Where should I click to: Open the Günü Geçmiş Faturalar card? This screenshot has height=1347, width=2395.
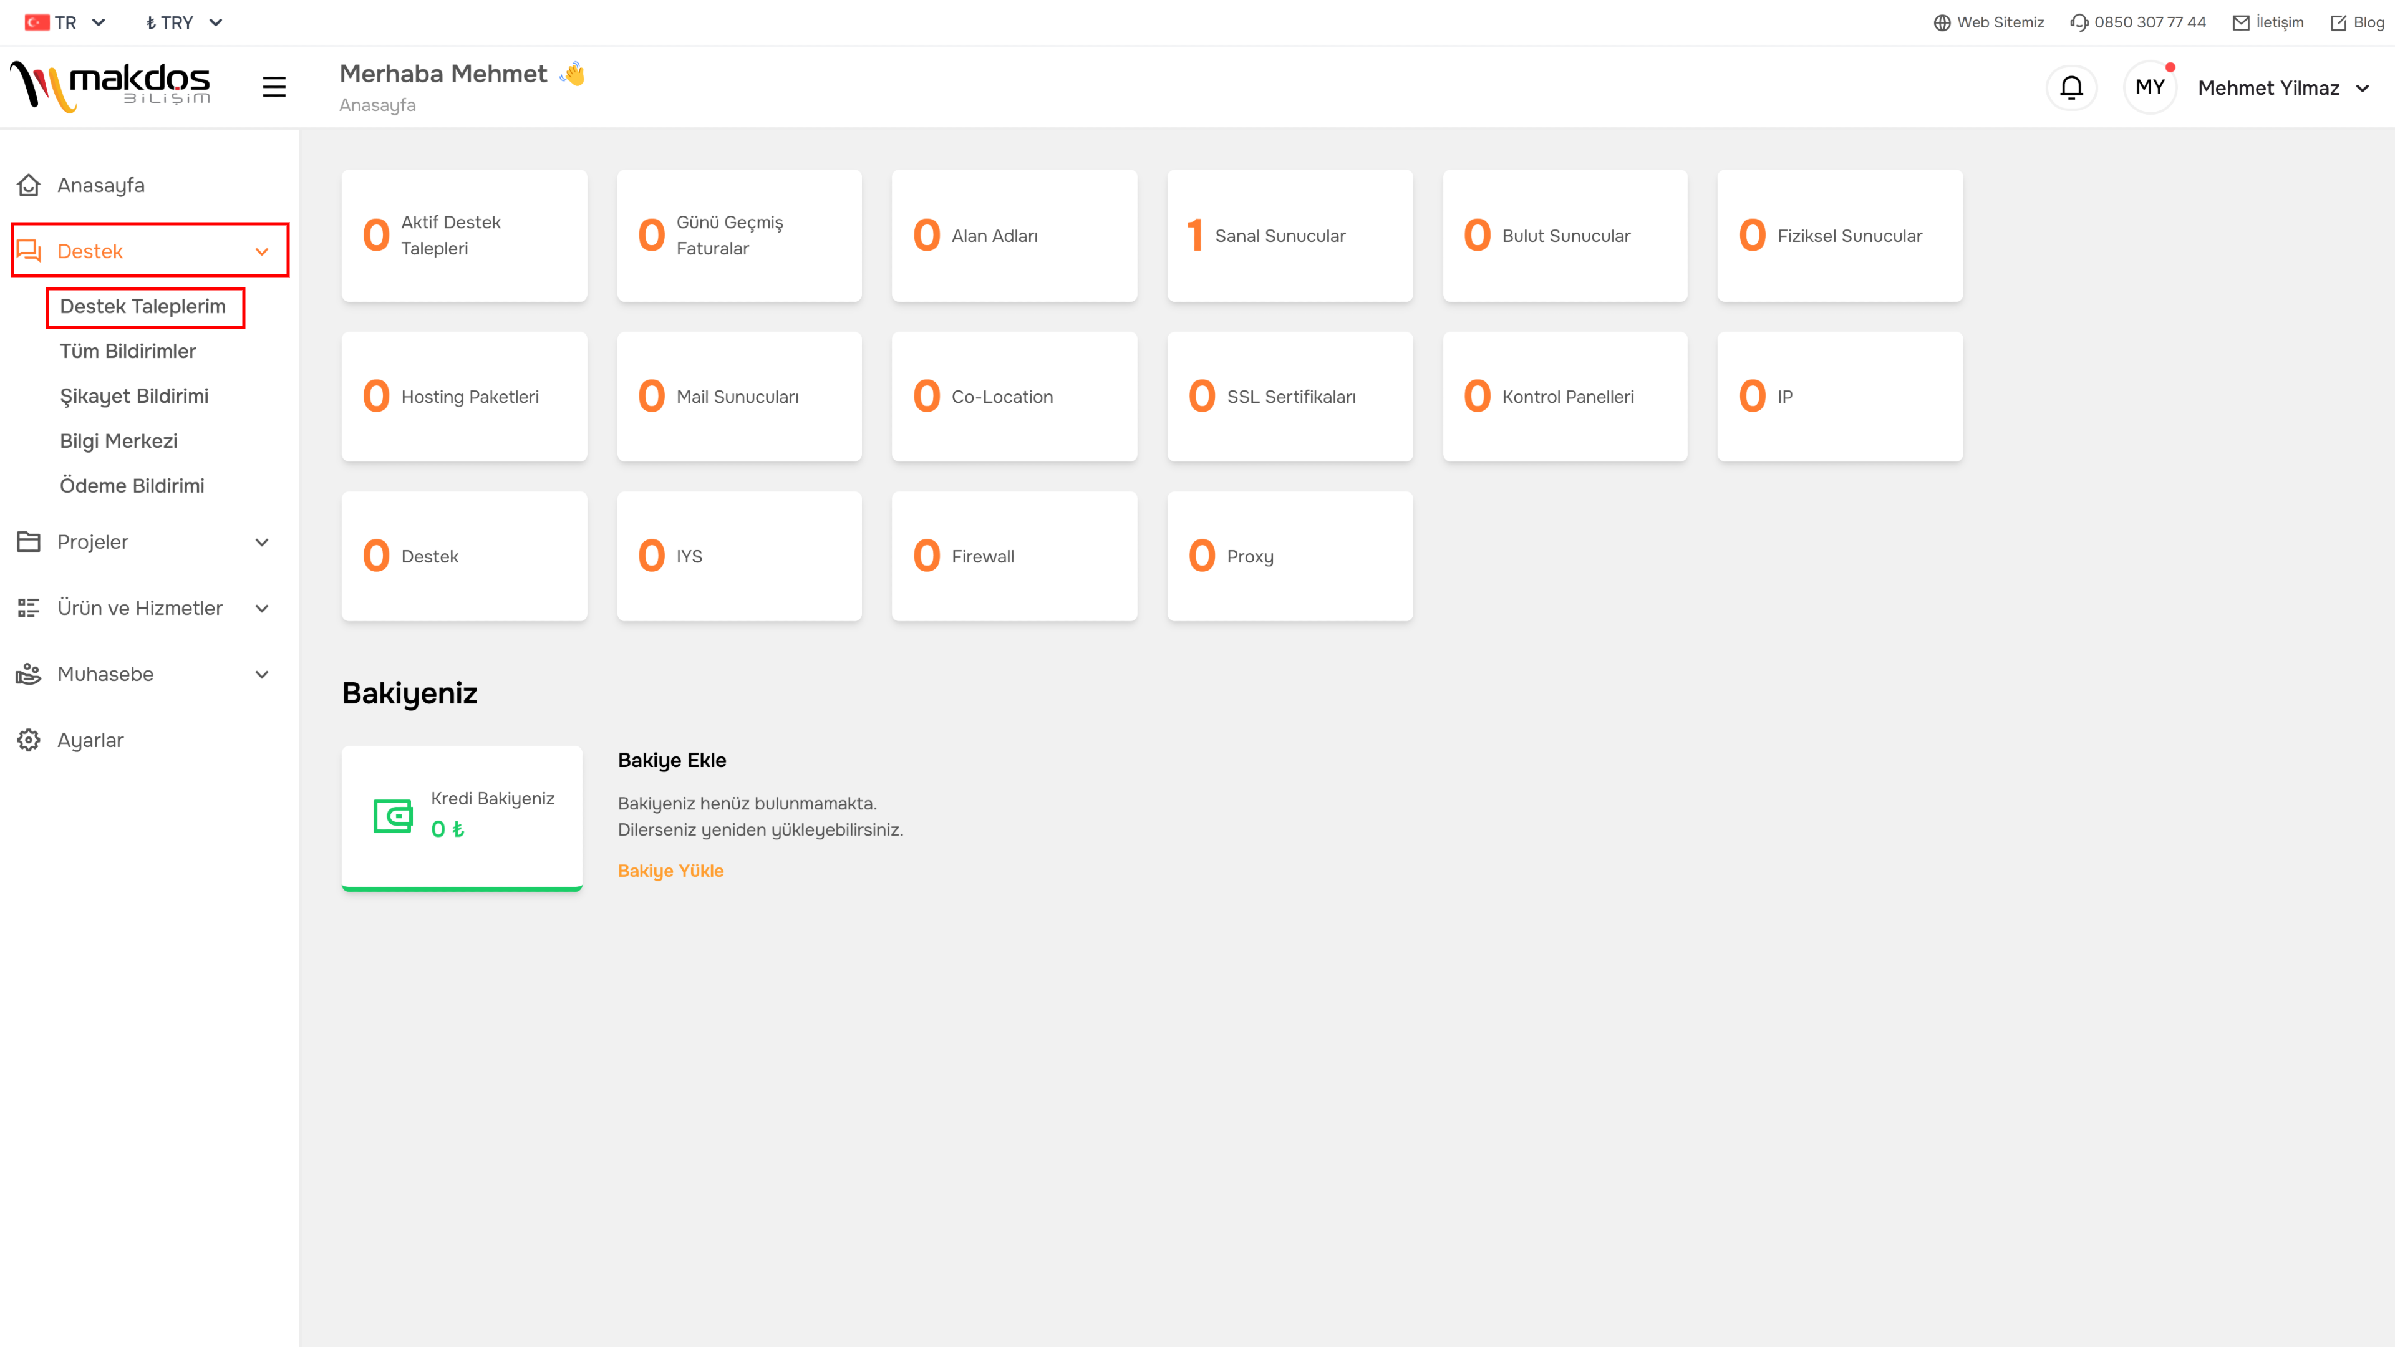(739, 235)
